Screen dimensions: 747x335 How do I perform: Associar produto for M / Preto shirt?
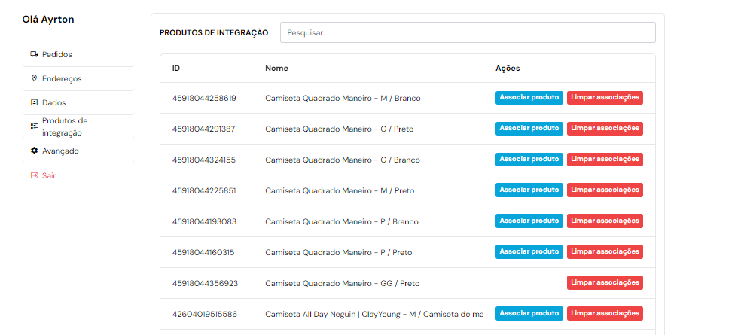tap(529, 190)
